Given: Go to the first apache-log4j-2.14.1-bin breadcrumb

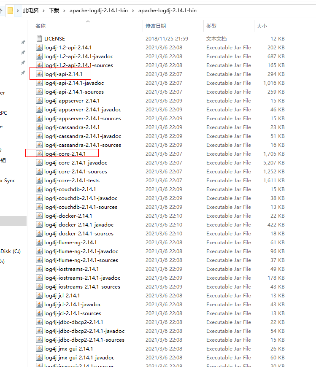Looking at the screenshot, I should click(99, 11).
